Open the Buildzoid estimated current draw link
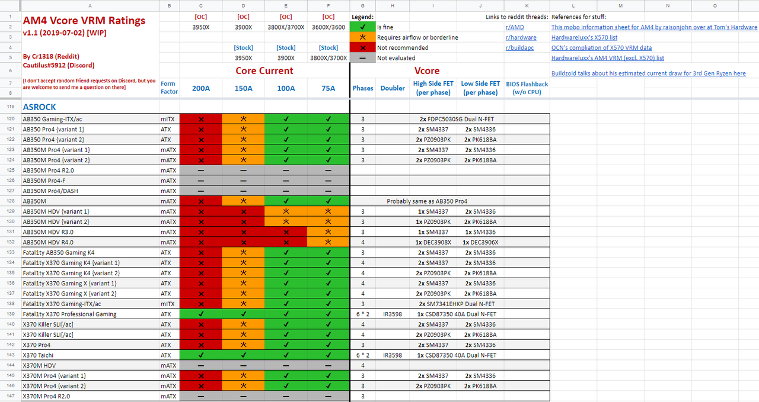The image size is (759, 402). [649, 73]
